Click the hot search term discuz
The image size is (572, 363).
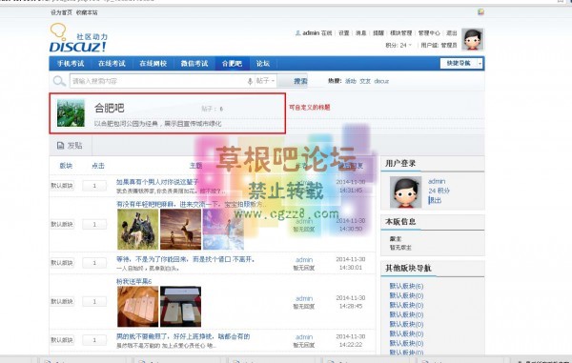pyautogui.click(x=381, y=81)
